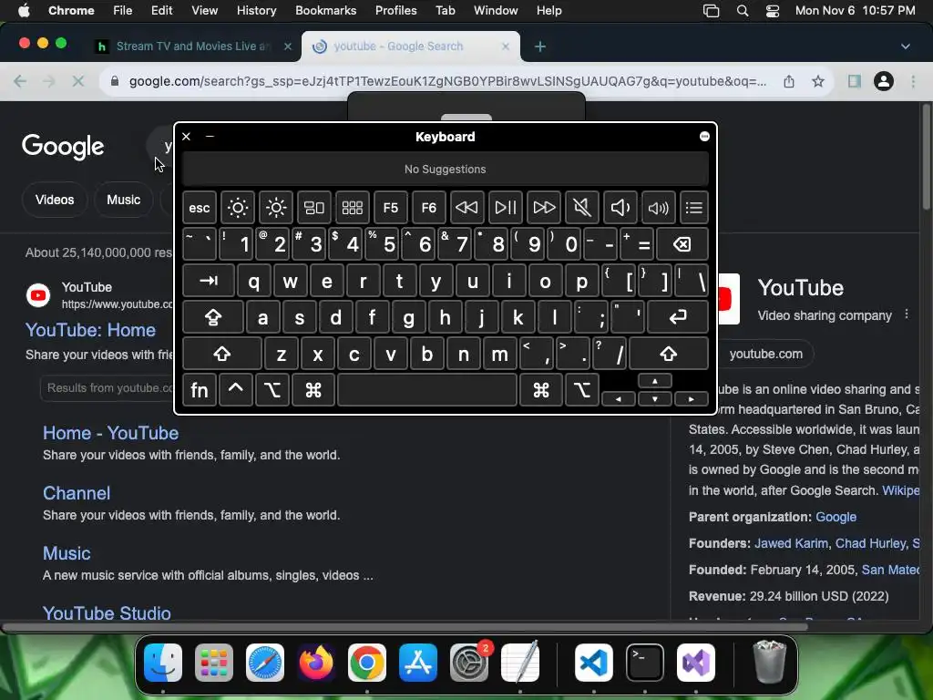This screenshot has width=933, height=700.
Task: Toggle the left shift key on the keyboard panel
Action: click(x=222, y=354)
